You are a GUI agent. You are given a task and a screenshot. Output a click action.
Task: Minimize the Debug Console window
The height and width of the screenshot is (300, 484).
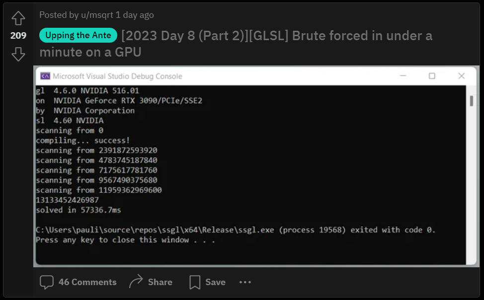(403, 76)
